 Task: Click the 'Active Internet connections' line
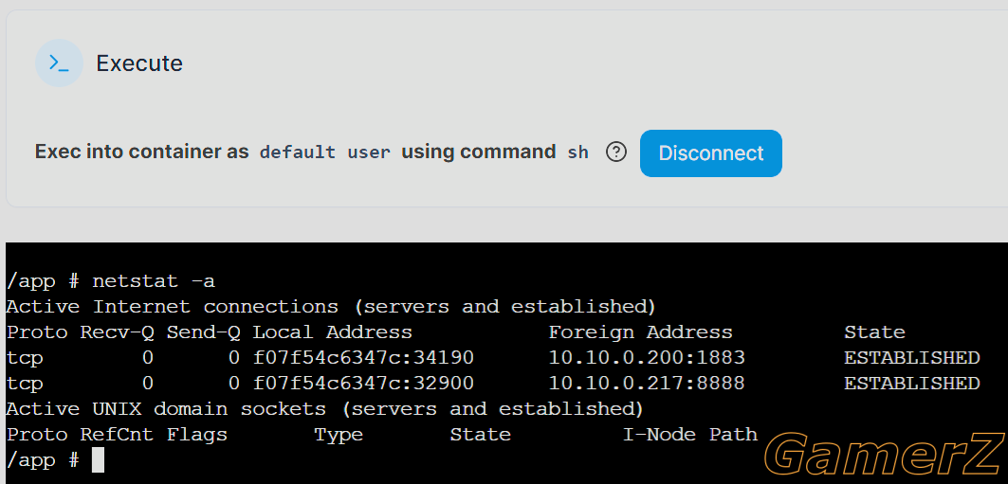tap(330, 307)
